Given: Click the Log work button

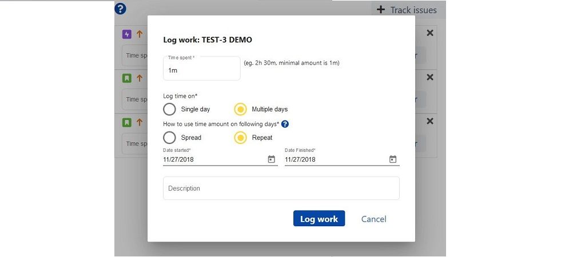Looking at the screenshot, I should pyautogui.click(x=319, y=218).
